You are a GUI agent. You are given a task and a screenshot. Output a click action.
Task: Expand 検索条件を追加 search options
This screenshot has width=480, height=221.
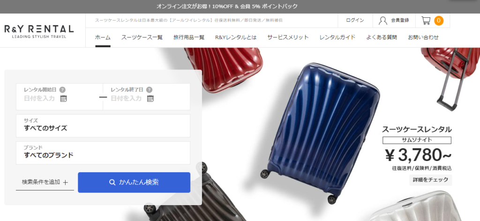45,182
